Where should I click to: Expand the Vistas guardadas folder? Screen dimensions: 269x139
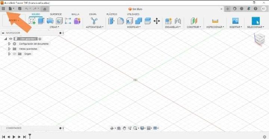9,49
